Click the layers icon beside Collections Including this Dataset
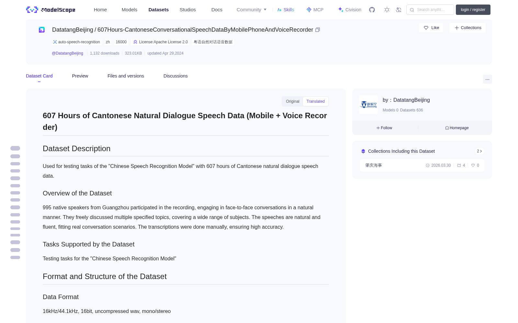 363,151
